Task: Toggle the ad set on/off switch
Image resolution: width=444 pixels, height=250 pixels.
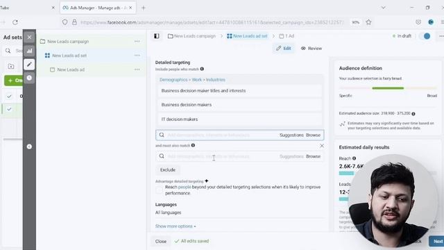Action: click(x=425, y=36)
